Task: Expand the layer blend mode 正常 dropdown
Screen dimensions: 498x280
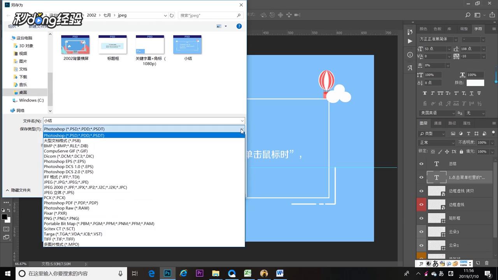Action: coord(437,143)
